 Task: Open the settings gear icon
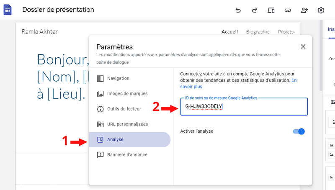pos(321,10)
